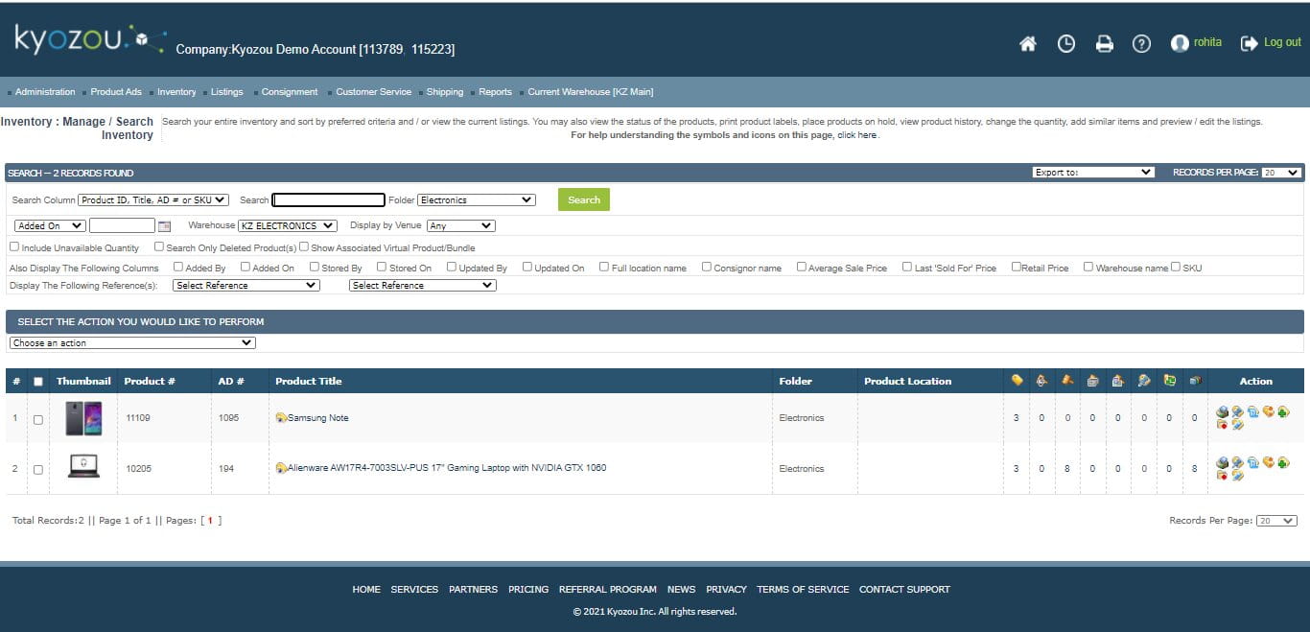Screen dimensions: 1310x632
Task: Open the Inventory menu
Action: 176,92
